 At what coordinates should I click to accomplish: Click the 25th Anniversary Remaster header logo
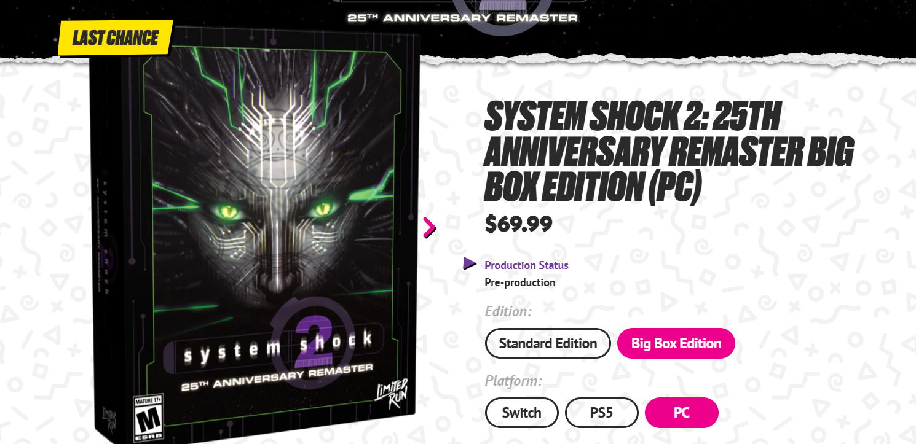[462, 17]
